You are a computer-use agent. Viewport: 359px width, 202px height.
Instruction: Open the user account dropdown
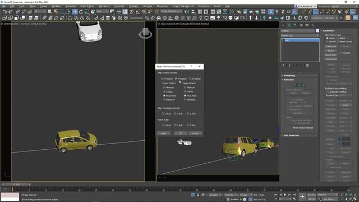306,6
